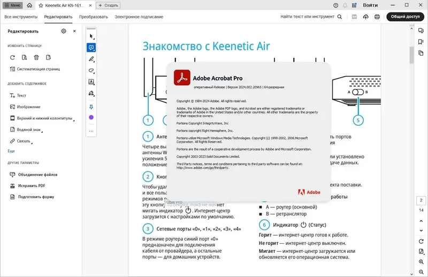Click the vertical scrollbar thumb
Viewport: 428px width, 277px height.
[411, 55]
